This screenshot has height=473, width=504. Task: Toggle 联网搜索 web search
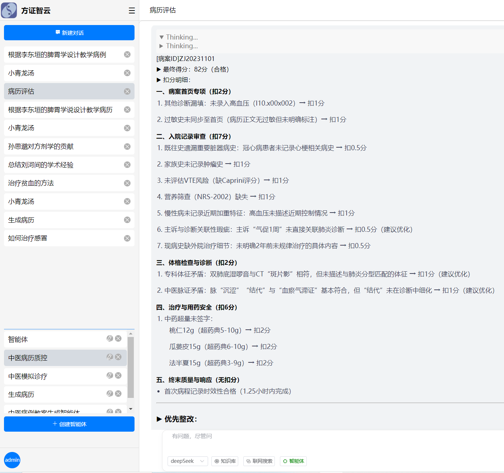point(259,461)
